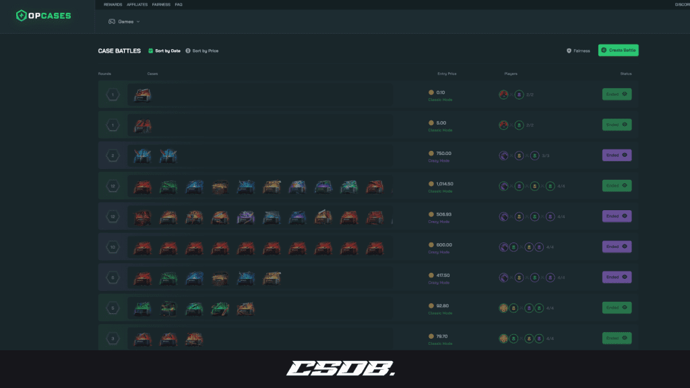View the ended 750.00 Crazy Mode battle
Image resolution: width=690 pixels, height=388 pixels.
coord(617,155)
